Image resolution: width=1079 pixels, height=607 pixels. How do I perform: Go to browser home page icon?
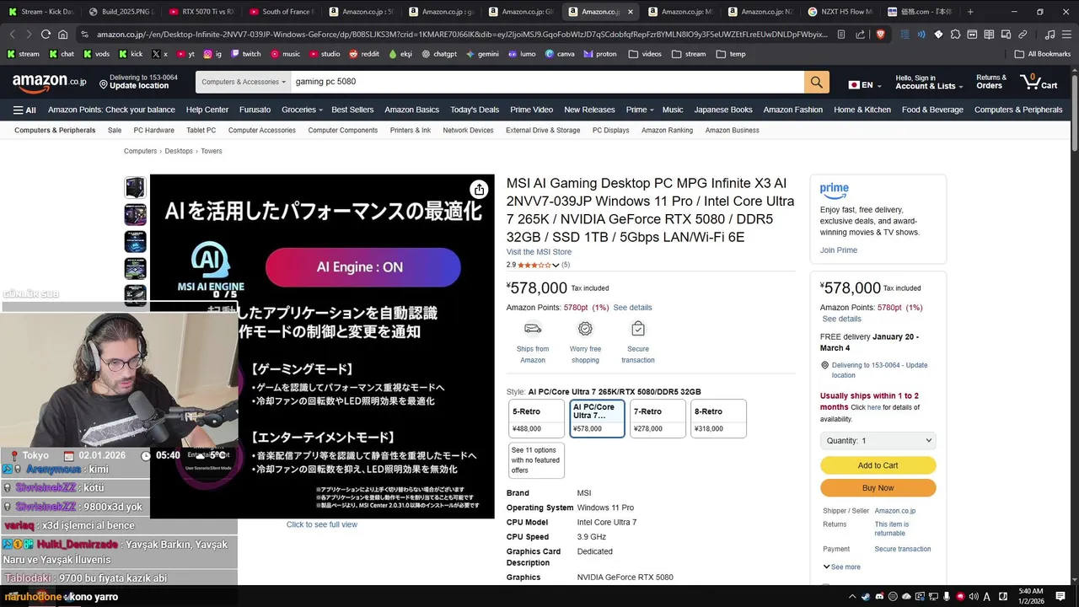pos(64,35)
